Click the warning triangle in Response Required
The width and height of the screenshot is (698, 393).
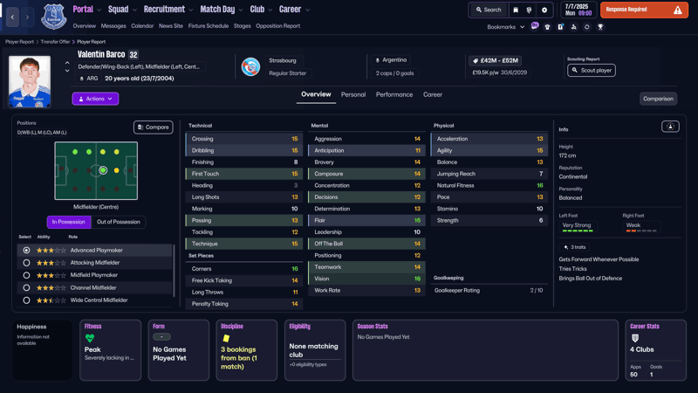(x=678, y=10)
